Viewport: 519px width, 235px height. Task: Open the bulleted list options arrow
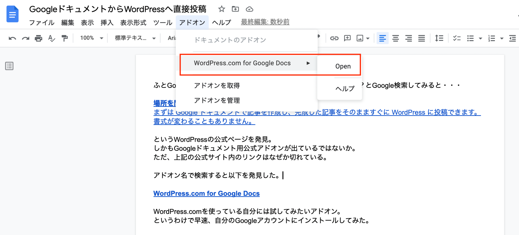pos(480,39)
